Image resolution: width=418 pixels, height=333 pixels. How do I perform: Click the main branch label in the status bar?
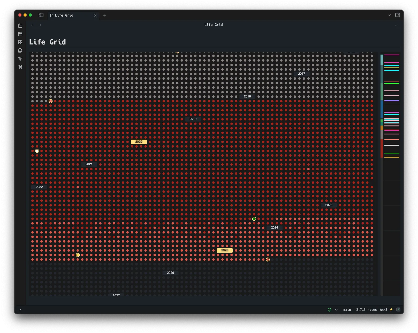coord(347,309)
